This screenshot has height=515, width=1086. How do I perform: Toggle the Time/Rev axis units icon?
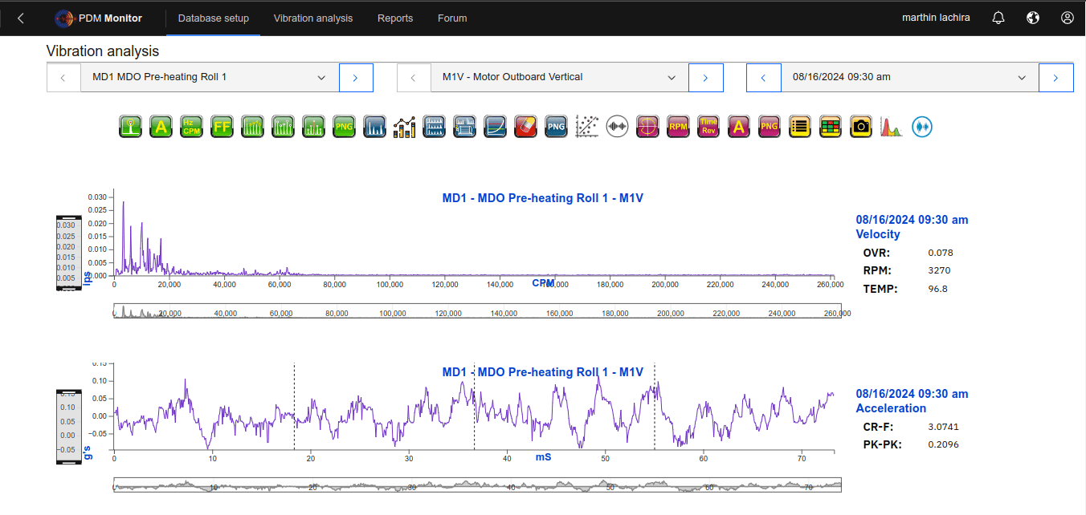point(708,127)
